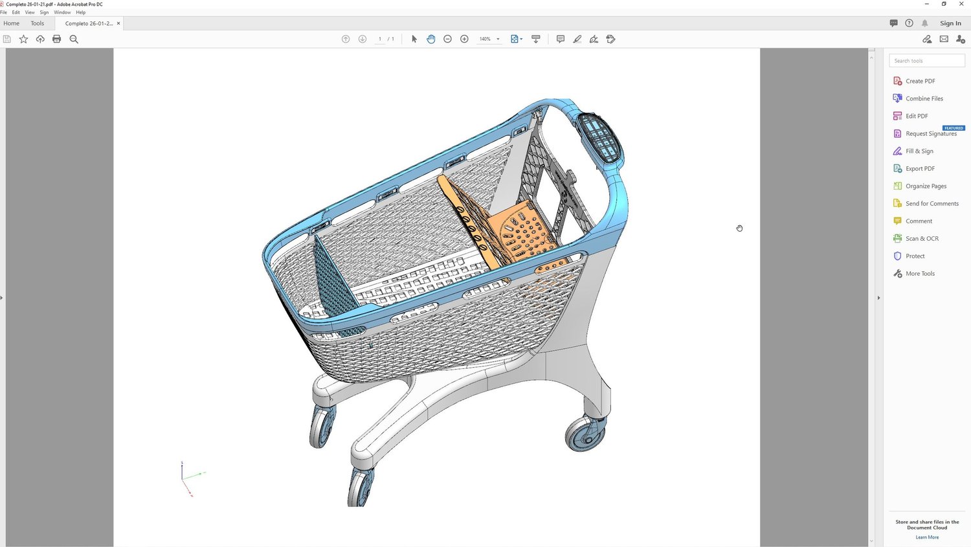The image size is (971, 547).
Task: Focus the Search tools field
Action: pyautogui.click(x=927, y=61)
